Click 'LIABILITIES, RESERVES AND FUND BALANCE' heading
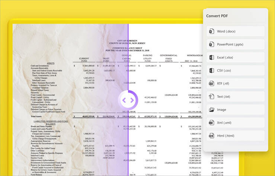The height and width of the screenshot is (176, 275). point(51,123)
